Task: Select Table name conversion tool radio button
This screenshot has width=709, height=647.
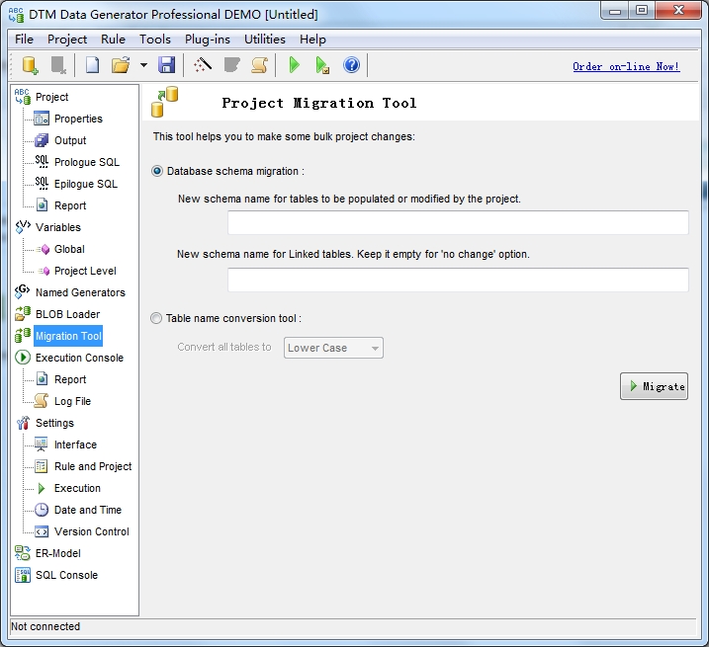Action: point(156,318)
